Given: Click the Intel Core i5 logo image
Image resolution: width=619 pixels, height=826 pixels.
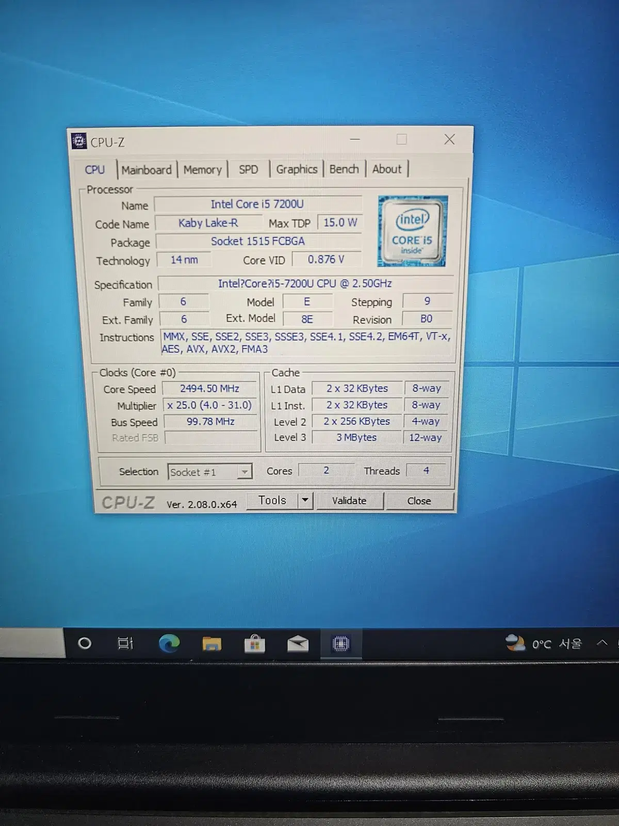Looking at the screenshot, I should tap(412, 231).
